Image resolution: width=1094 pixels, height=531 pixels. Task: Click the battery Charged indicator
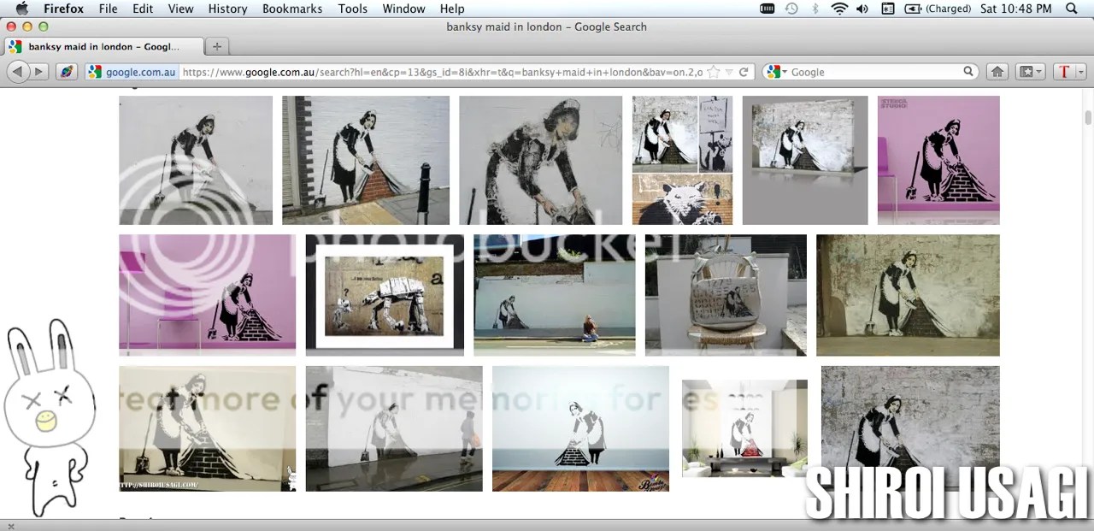click(x=938, y=9)
